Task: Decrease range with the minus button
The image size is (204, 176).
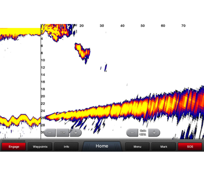Action: pyautogui.click(x=50, y=133)
